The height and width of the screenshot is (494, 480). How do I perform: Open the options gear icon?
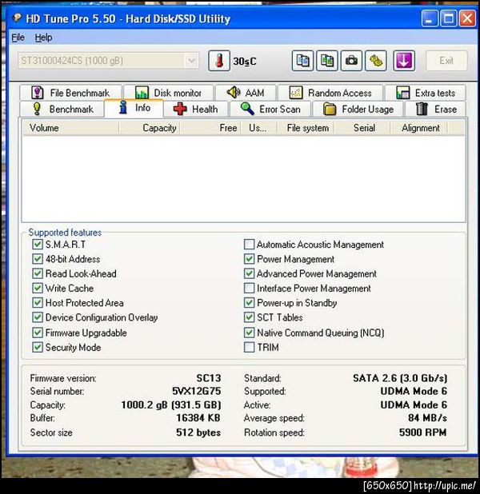click(x=376, y=61)
